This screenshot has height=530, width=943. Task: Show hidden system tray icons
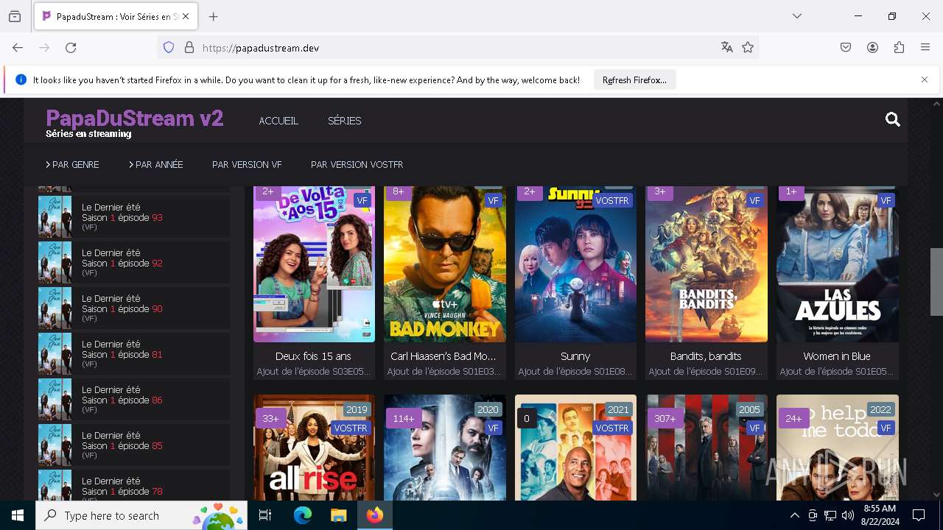[x=794, y=515]
